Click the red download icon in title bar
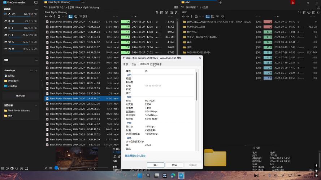Viewport: 321px width, 180px height. pos(293,3)
